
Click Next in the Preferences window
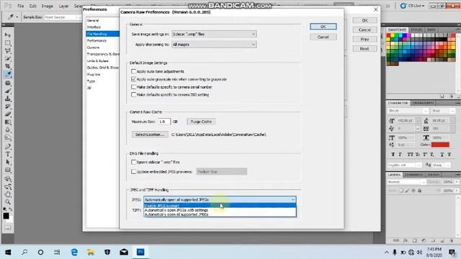(x=364, y=49)
